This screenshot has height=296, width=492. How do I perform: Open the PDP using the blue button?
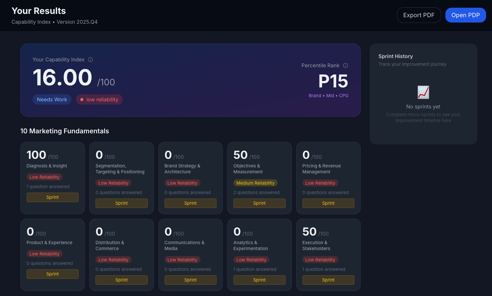466,15
